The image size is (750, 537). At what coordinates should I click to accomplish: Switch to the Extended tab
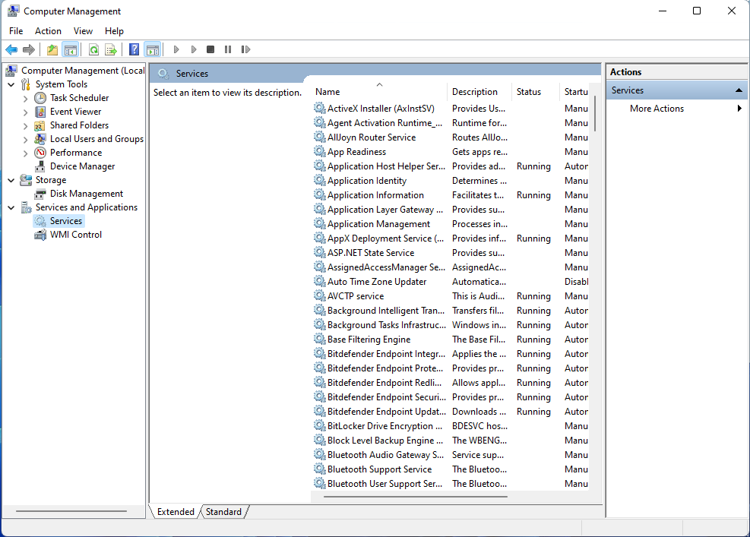tap(176, 512)
